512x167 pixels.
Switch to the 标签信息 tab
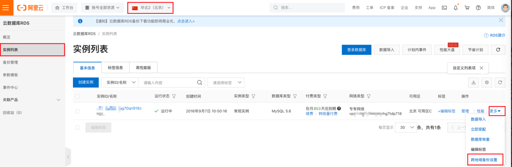115,68
